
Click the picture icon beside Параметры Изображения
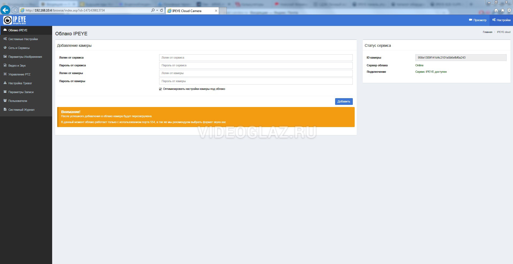5,56
